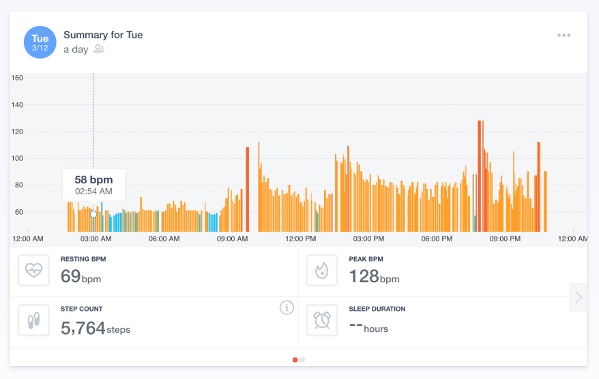Click the red bar just after 9:00 AM
599x379 pixels.
point(247,189)
